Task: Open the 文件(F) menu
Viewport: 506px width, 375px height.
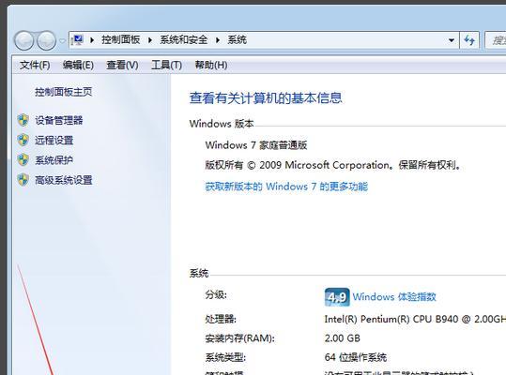Action: click(x=35, y=65)
